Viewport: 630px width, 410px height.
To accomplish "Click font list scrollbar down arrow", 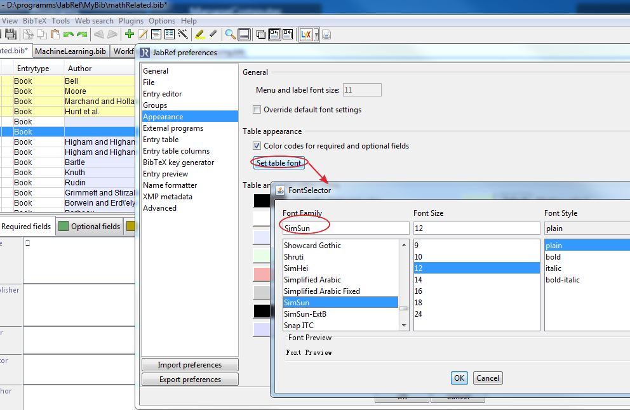I will pyautogui.click(x=404, y=326).
